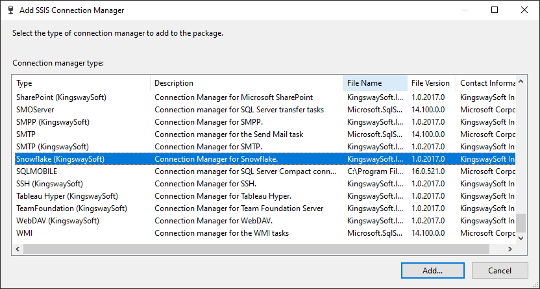The height and width of the screenshot is (289, 540).
Task: Select the Tableau Hyper (KingswaySoft) row
Action: click(265, 196)
